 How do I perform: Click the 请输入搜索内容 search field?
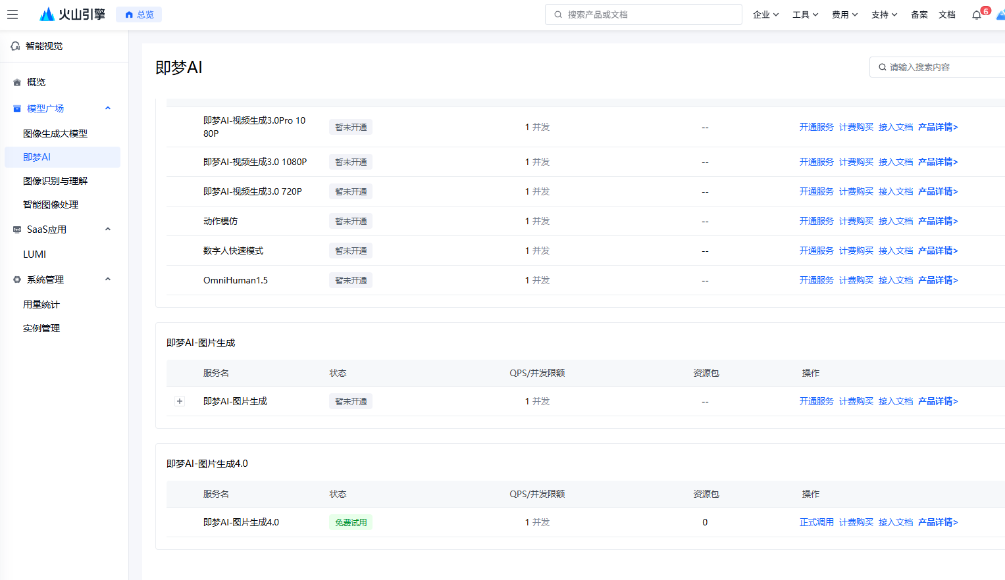937,67
